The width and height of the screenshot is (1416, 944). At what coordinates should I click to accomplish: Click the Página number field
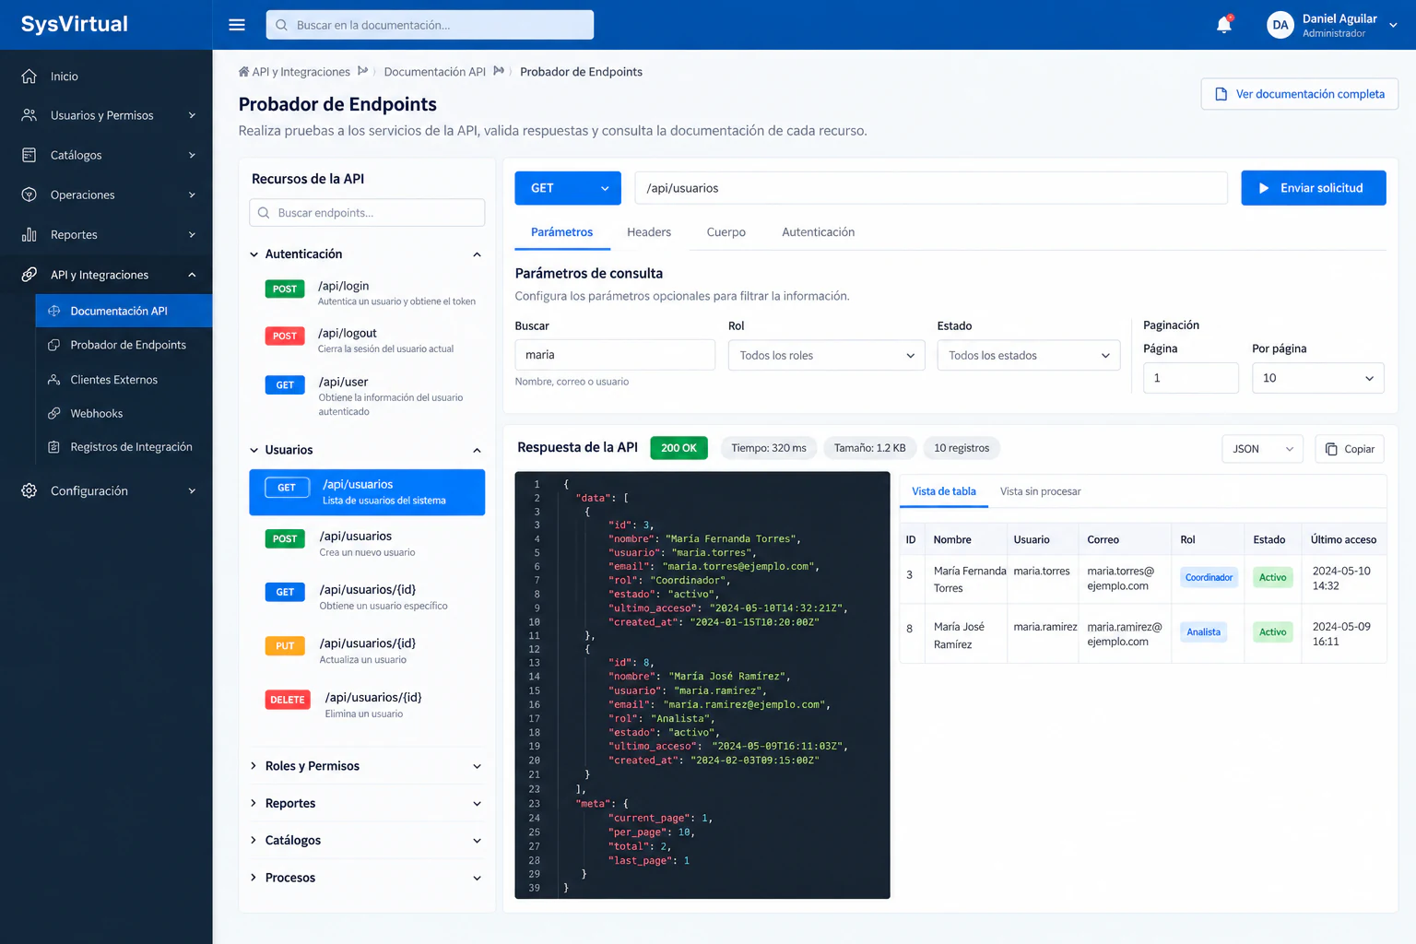pos(1191,378)
